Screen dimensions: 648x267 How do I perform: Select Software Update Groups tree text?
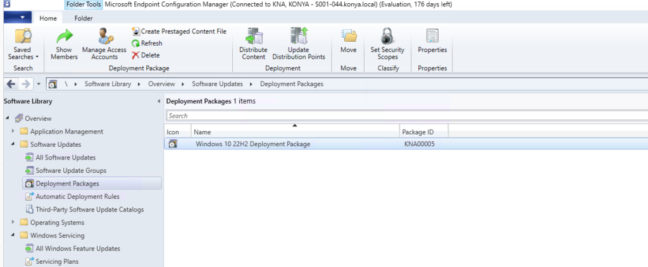click(71, 171)
